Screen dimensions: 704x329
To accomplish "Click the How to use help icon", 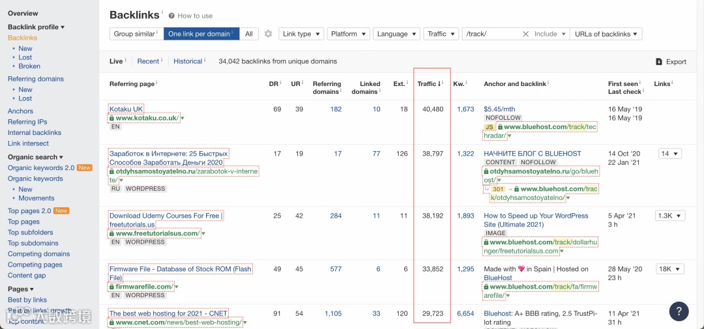I will pyautogui.click(x=171, y=16).
